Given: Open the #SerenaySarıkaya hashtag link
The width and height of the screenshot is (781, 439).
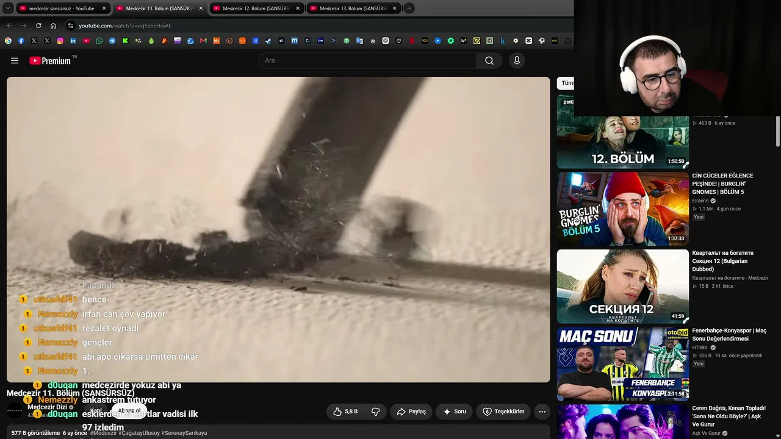Looking at the screenshot, I should 184,433.
